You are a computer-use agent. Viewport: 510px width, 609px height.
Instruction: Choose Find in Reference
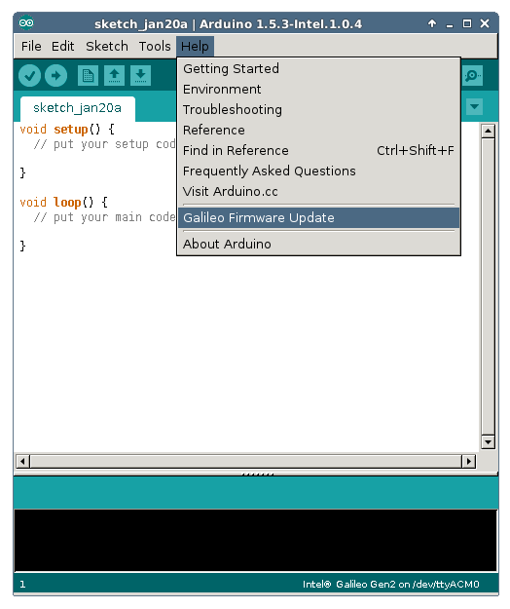click(319, 151)
